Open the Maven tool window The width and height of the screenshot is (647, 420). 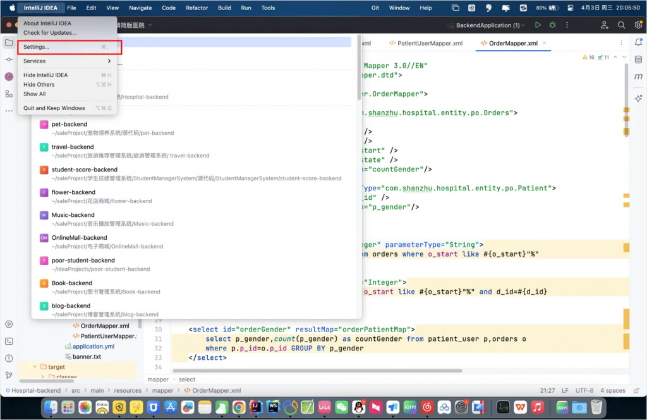638,77
